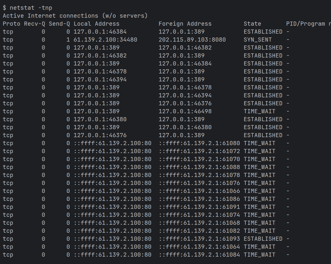This screenshot has height=264, width=331.
Task: Select foreign address 202.115.89.103:8080
Action: point(192,40)
